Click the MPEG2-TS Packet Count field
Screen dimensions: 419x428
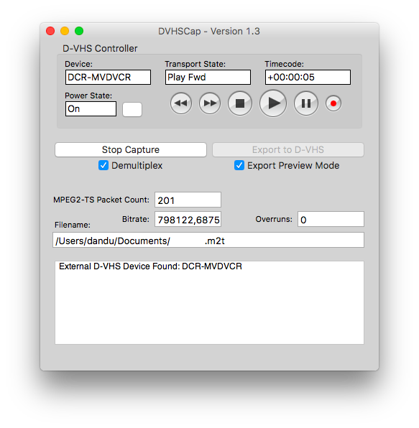tap(188, 200)
